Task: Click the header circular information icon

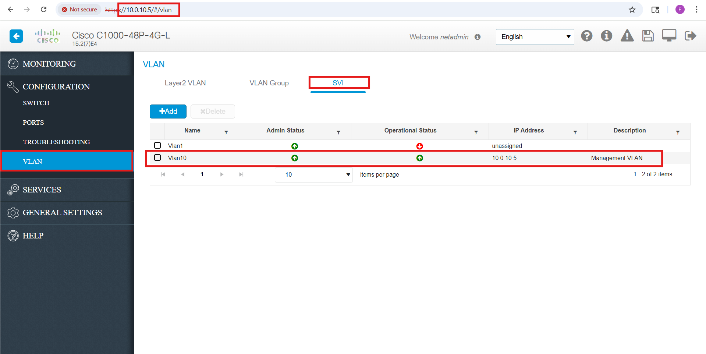Action: (x=606, y=36)
